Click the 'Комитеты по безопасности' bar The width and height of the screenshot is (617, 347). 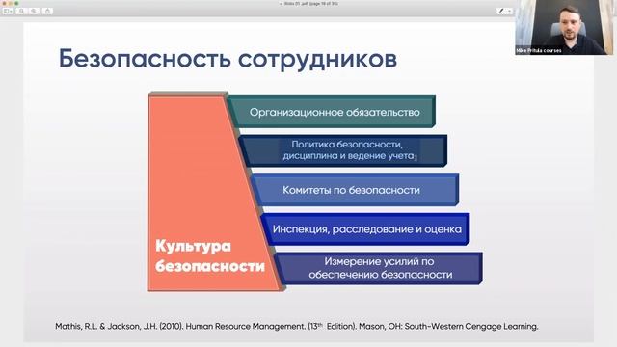(355, 190)
